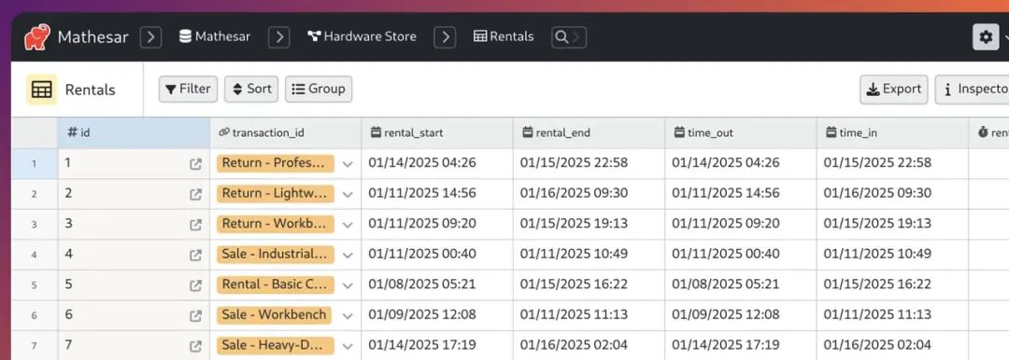Open dropdown for Sale - Workbench transaction
This screenshot has height=360, width=1009.
coord(348,315)
